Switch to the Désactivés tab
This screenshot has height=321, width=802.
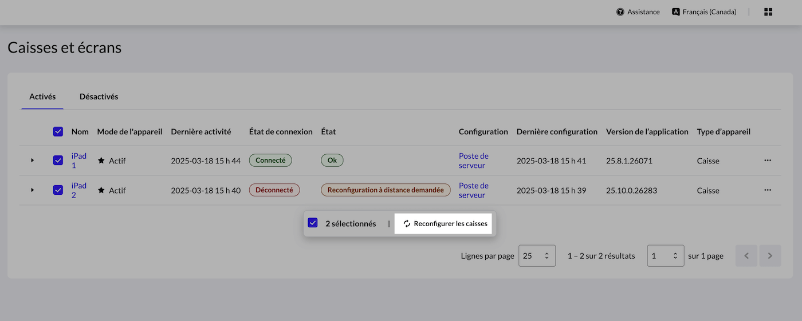click(99, 97)
